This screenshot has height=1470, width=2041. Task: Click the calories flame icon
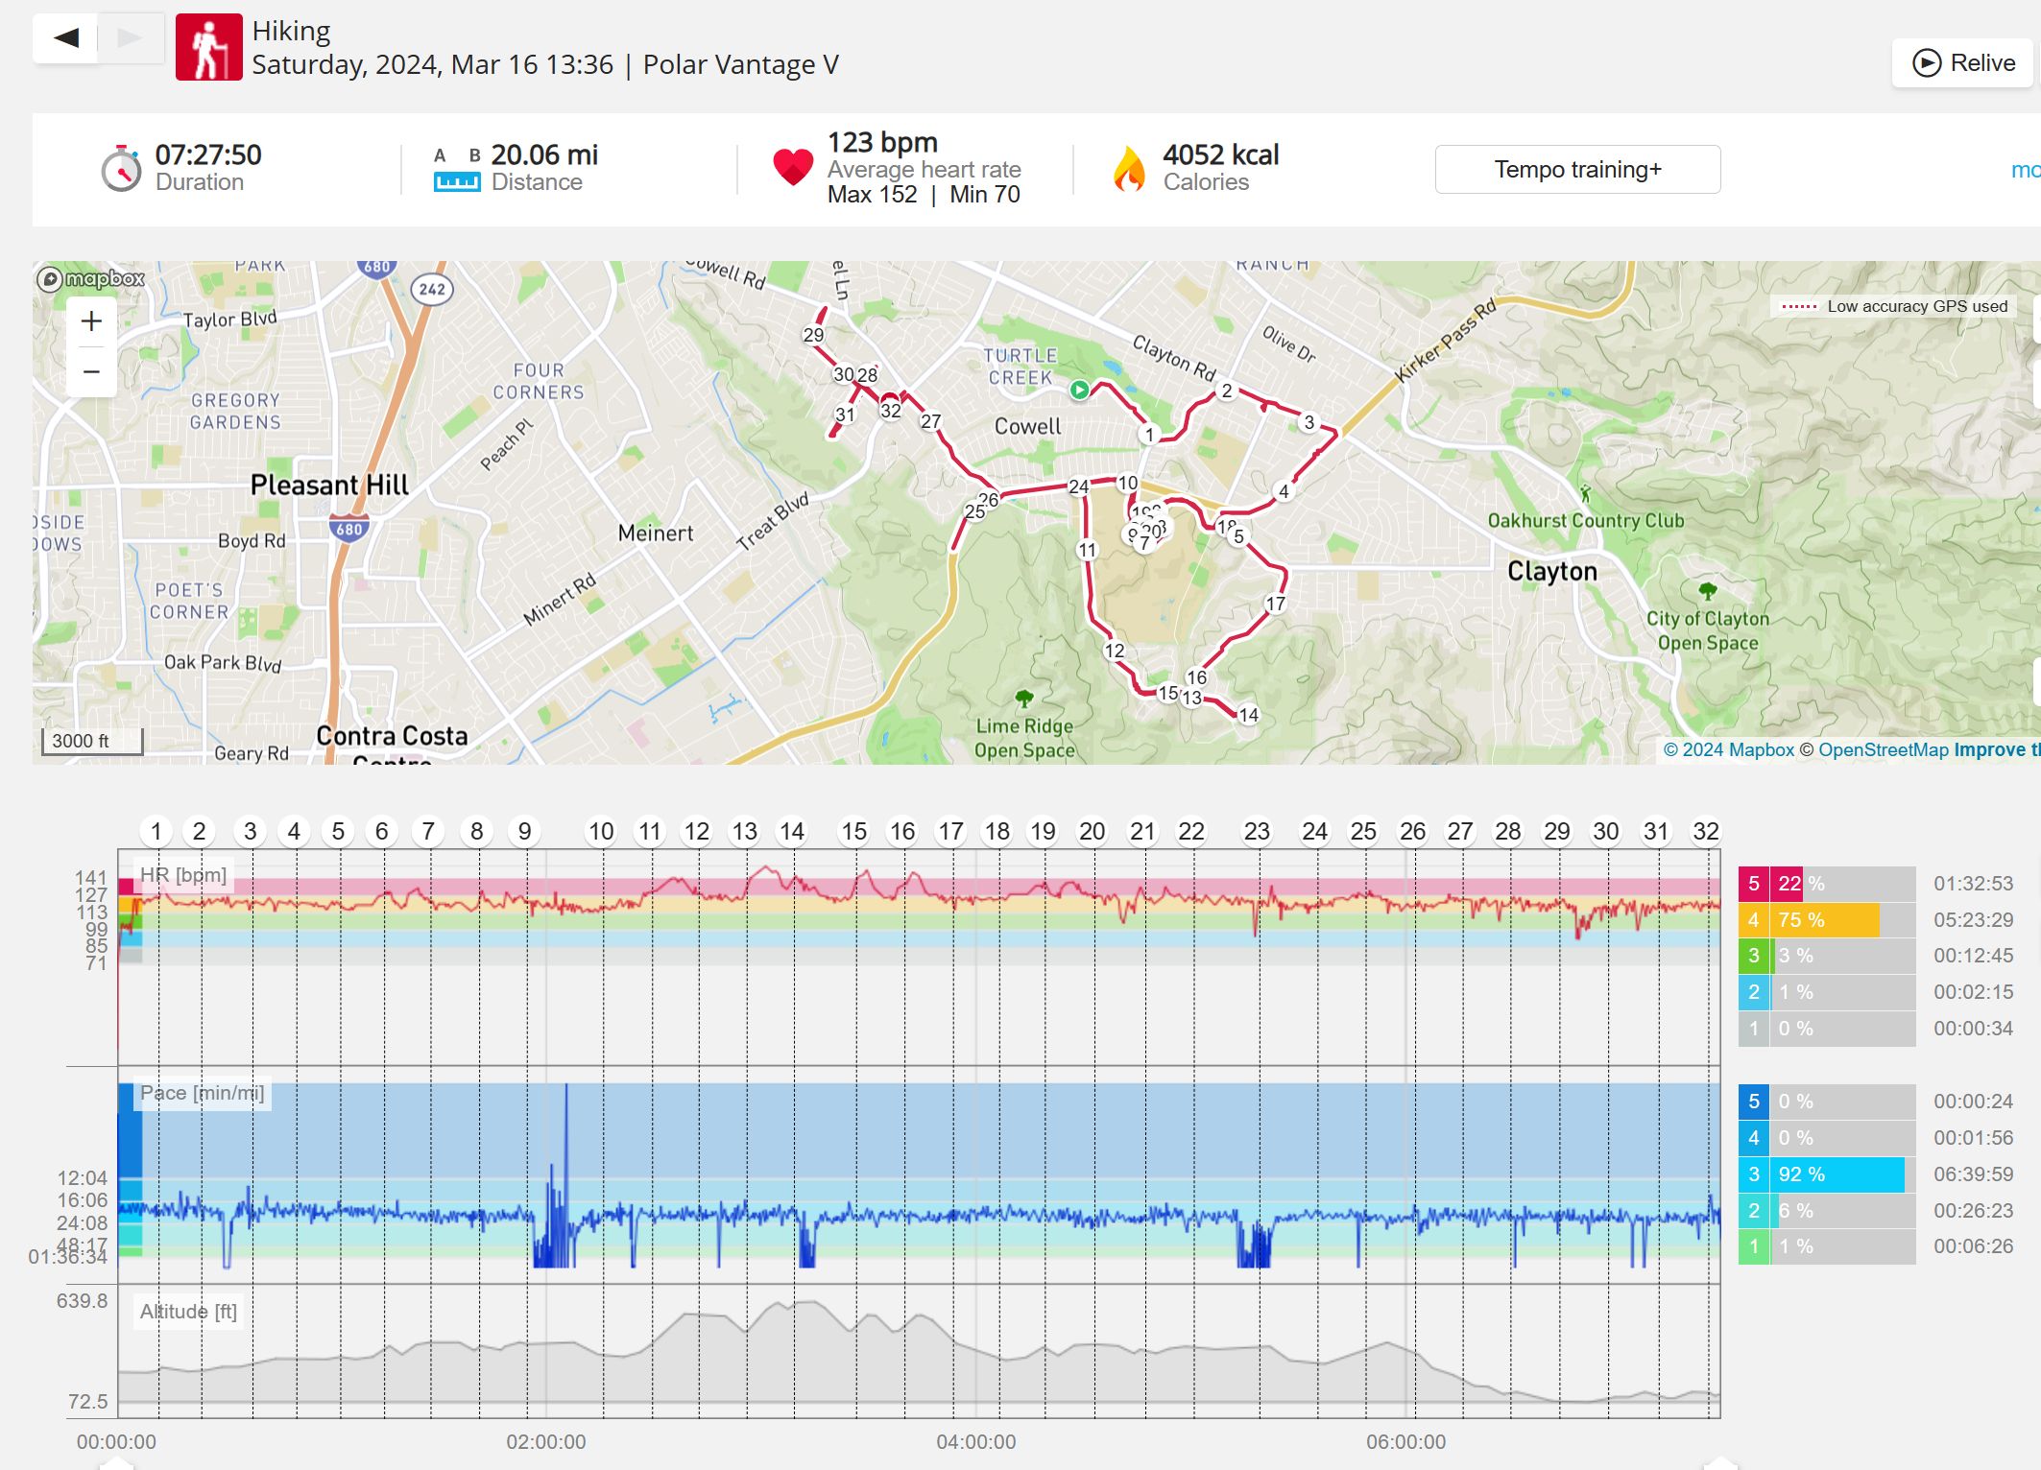[1129, 169]
